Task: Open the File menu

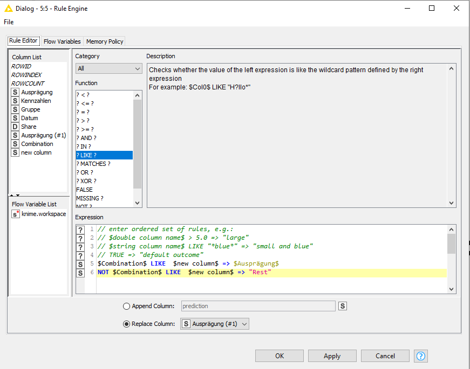Action: 9,22
